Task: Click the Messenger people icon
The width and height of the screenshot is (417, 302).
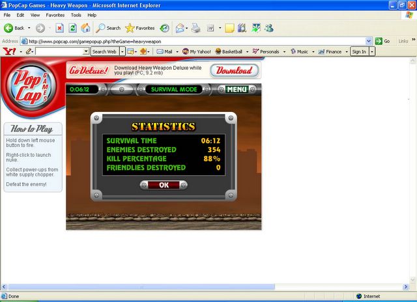Action: tap(269, 28)
